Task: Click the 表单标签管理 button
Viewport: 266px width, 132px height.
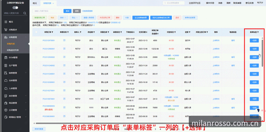Action: point(190,18)
